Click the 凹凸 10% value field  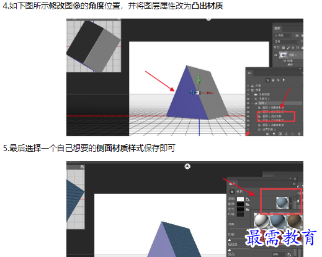(x=279, y=255)
